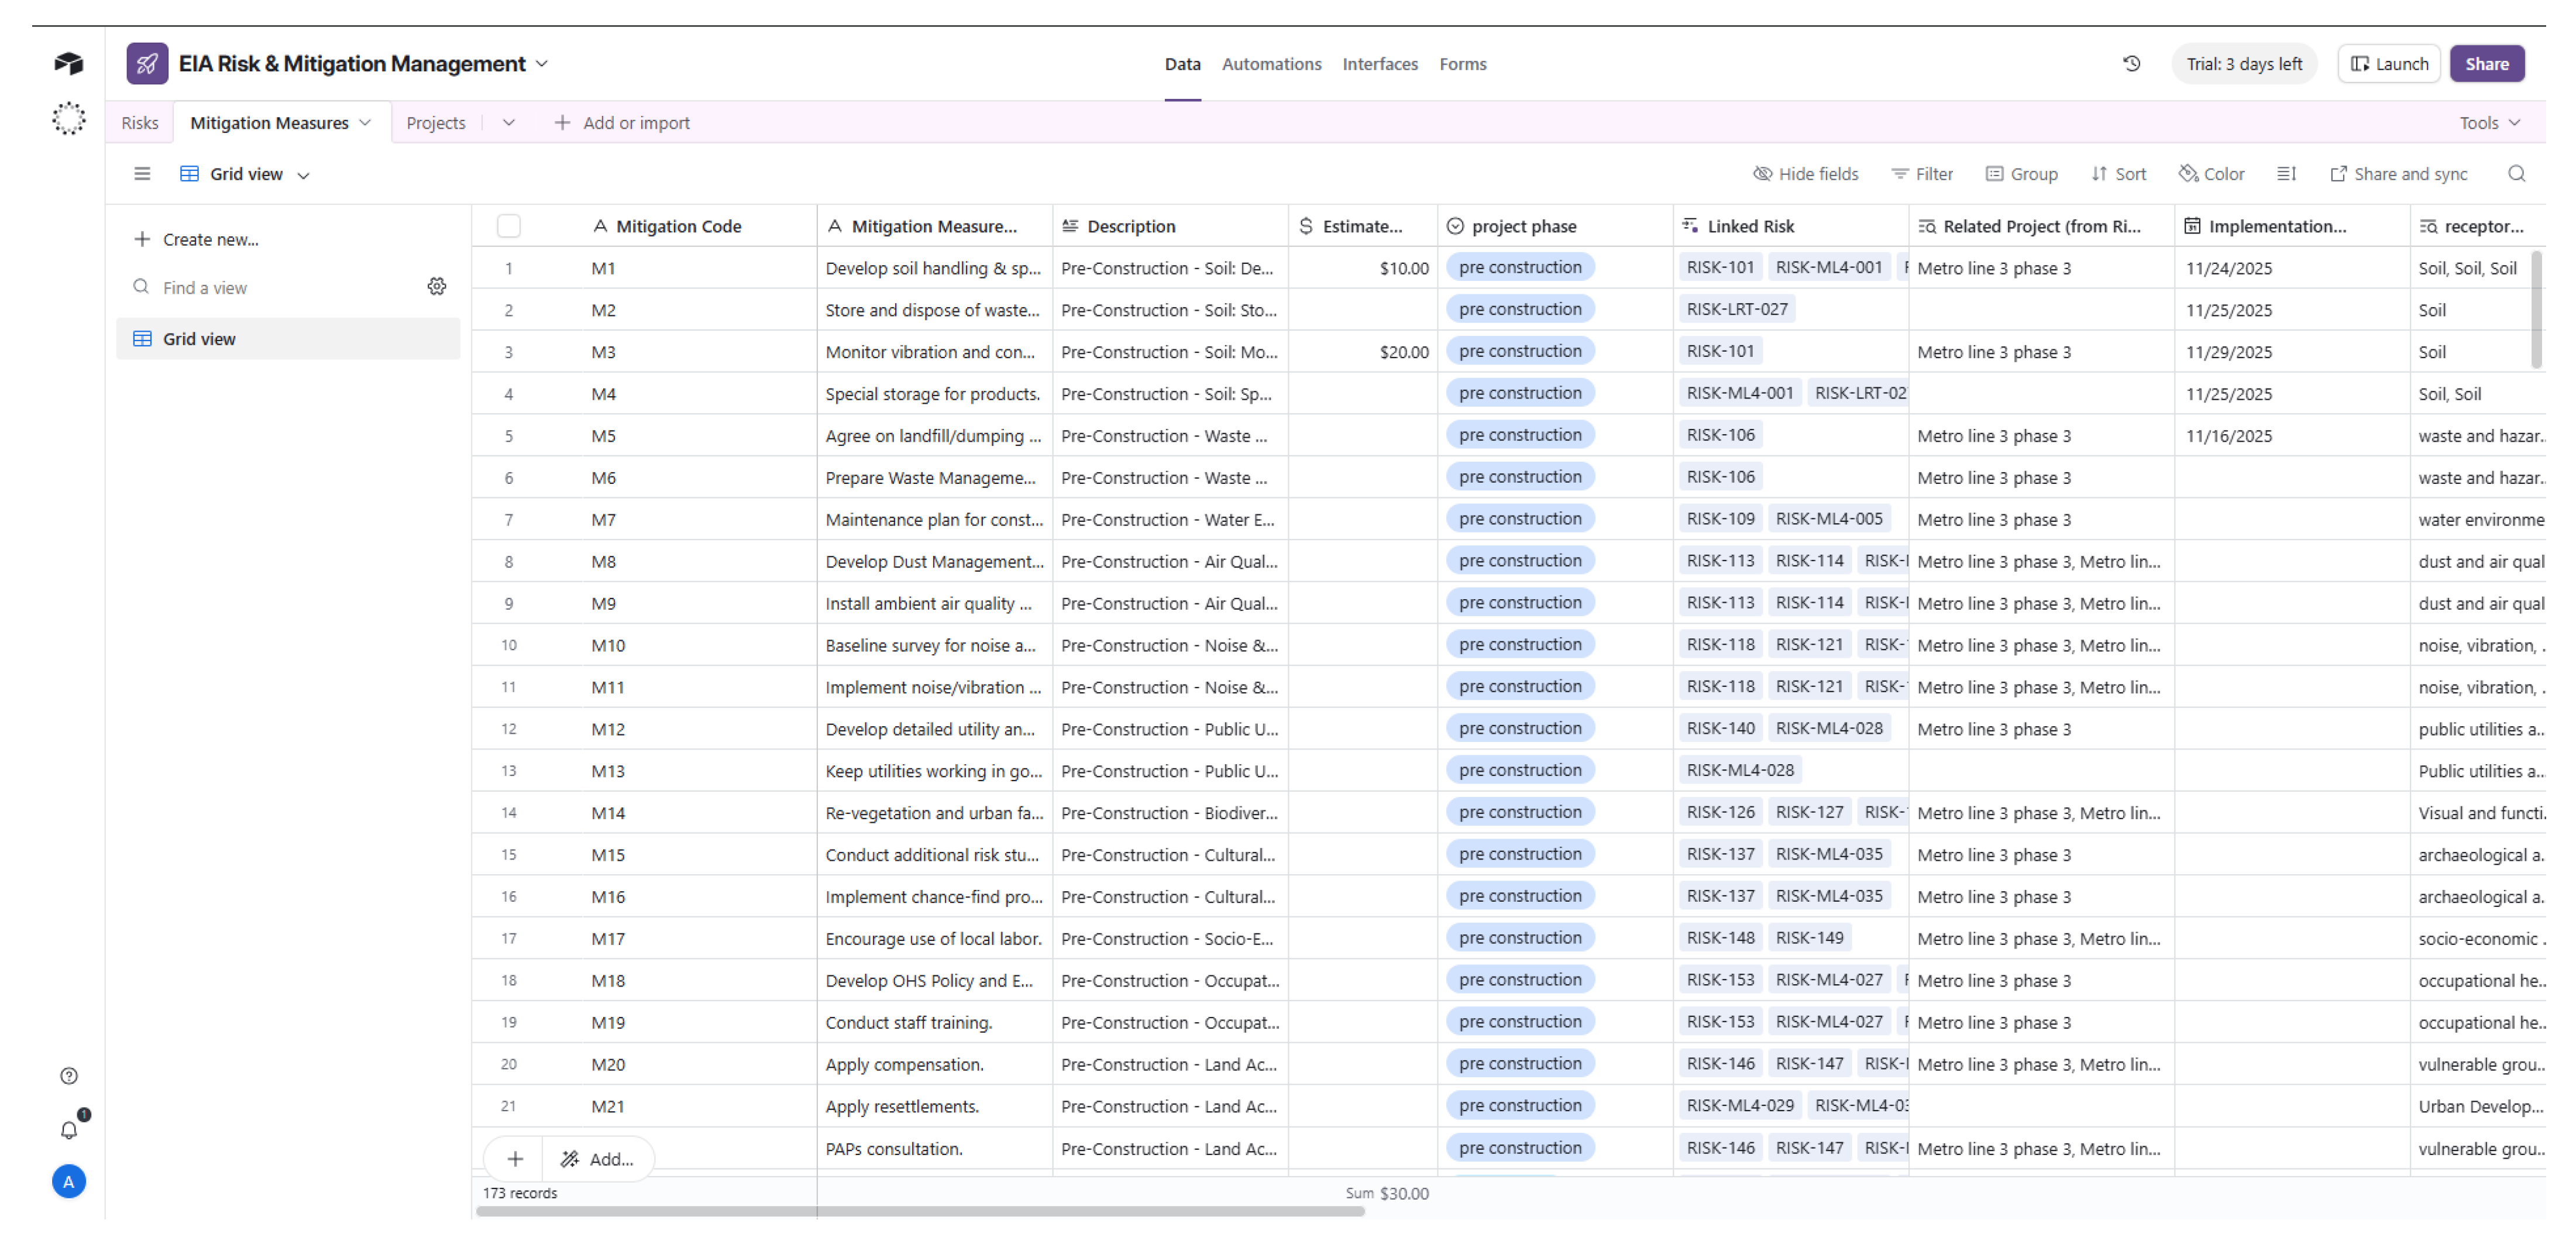The height and width of the screenshot is (1244, 2576).
Task: Toggle the views sidebar hamburger icon
Action: 142,174
